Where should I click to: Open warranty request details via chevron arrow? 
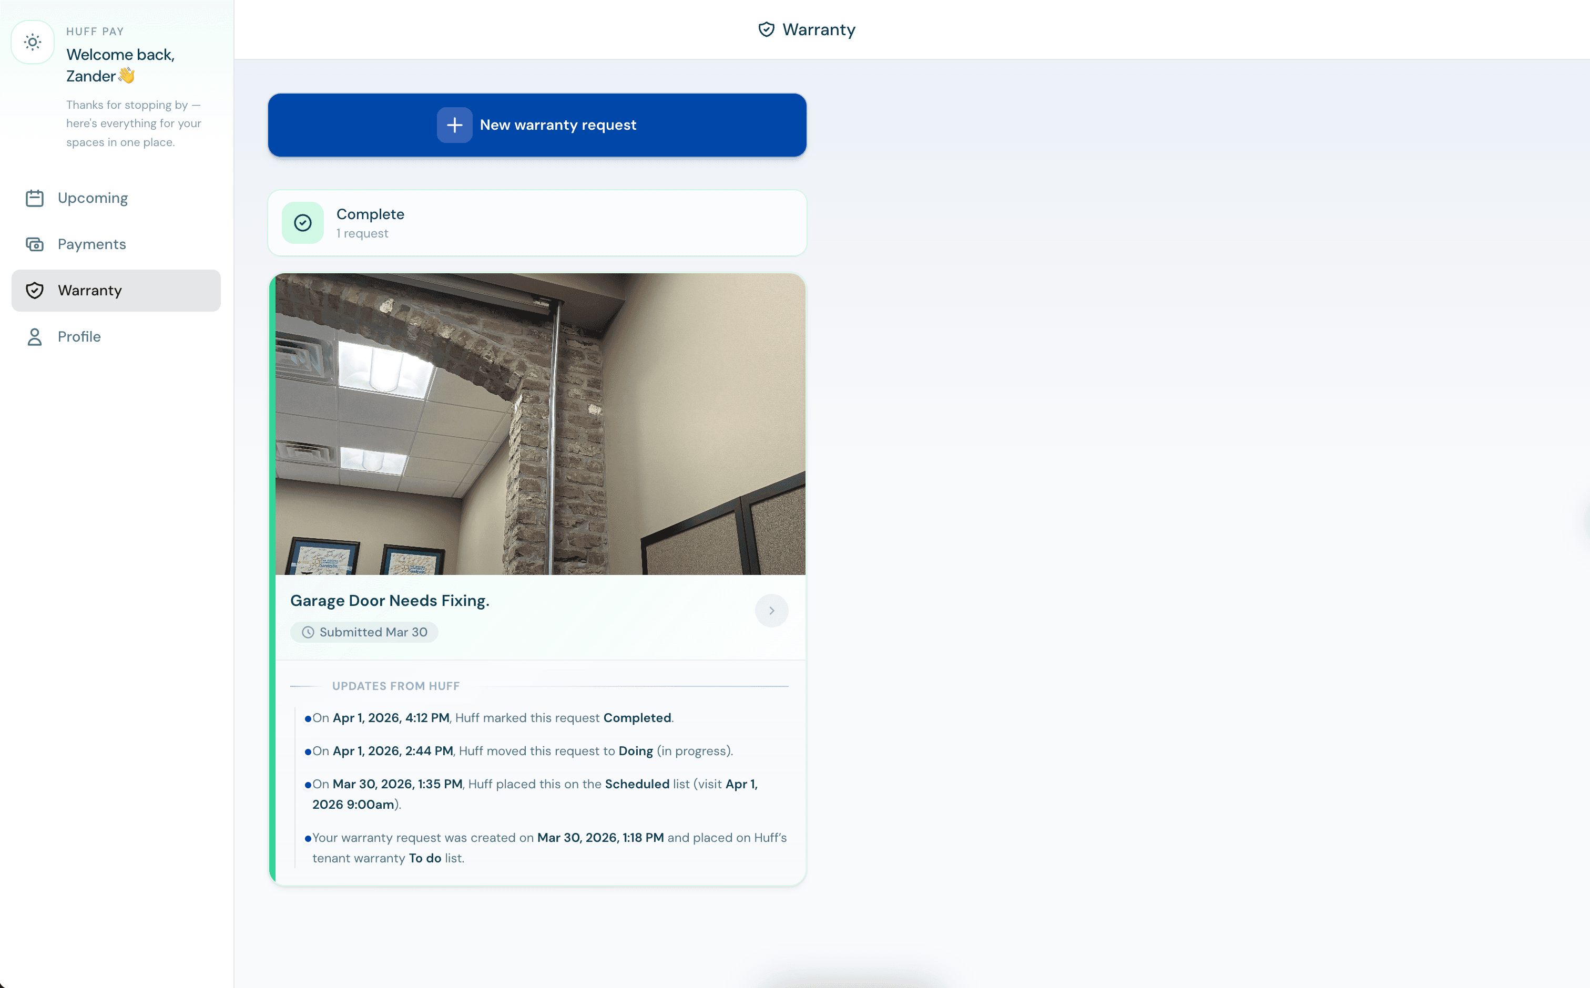tap(772, 610)
